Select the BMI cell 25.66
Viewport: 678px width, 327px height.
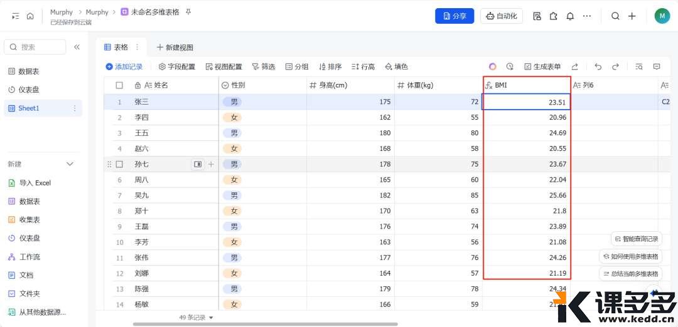527,195
